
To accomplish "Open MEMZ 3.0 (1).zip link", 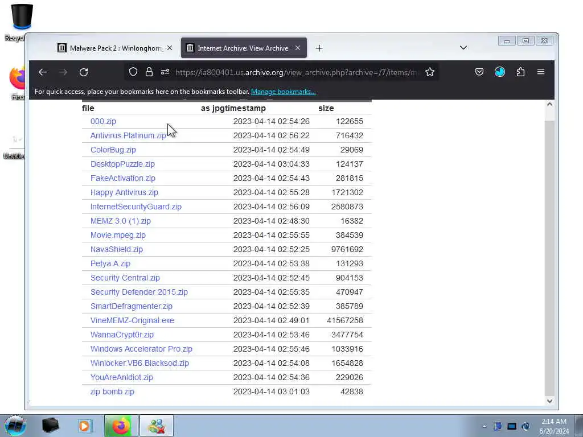I will coord(121,221).
